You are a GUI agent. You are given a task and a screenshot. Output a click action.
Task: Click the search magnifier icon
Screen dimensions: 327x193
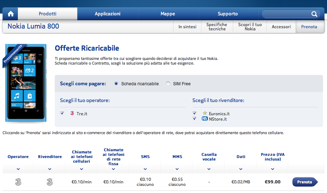[314, 14]
